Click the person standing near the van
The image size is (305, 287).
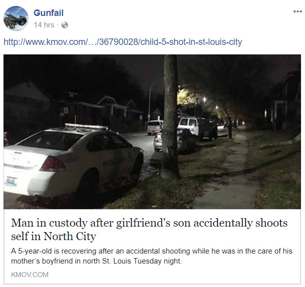tap(230, 128)
